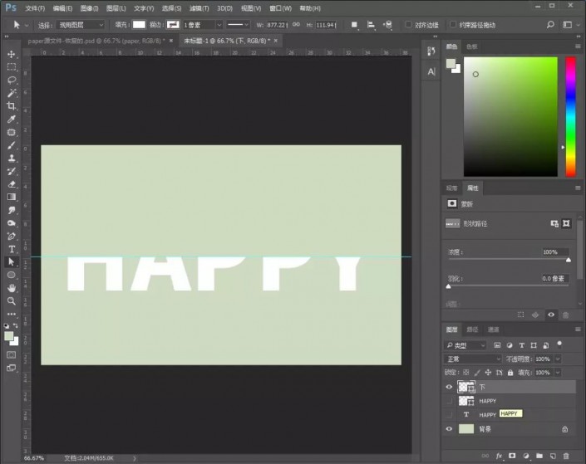586x464 pixels.
Task: Switch to the 通道 panel tab
Action: point(493,330)
